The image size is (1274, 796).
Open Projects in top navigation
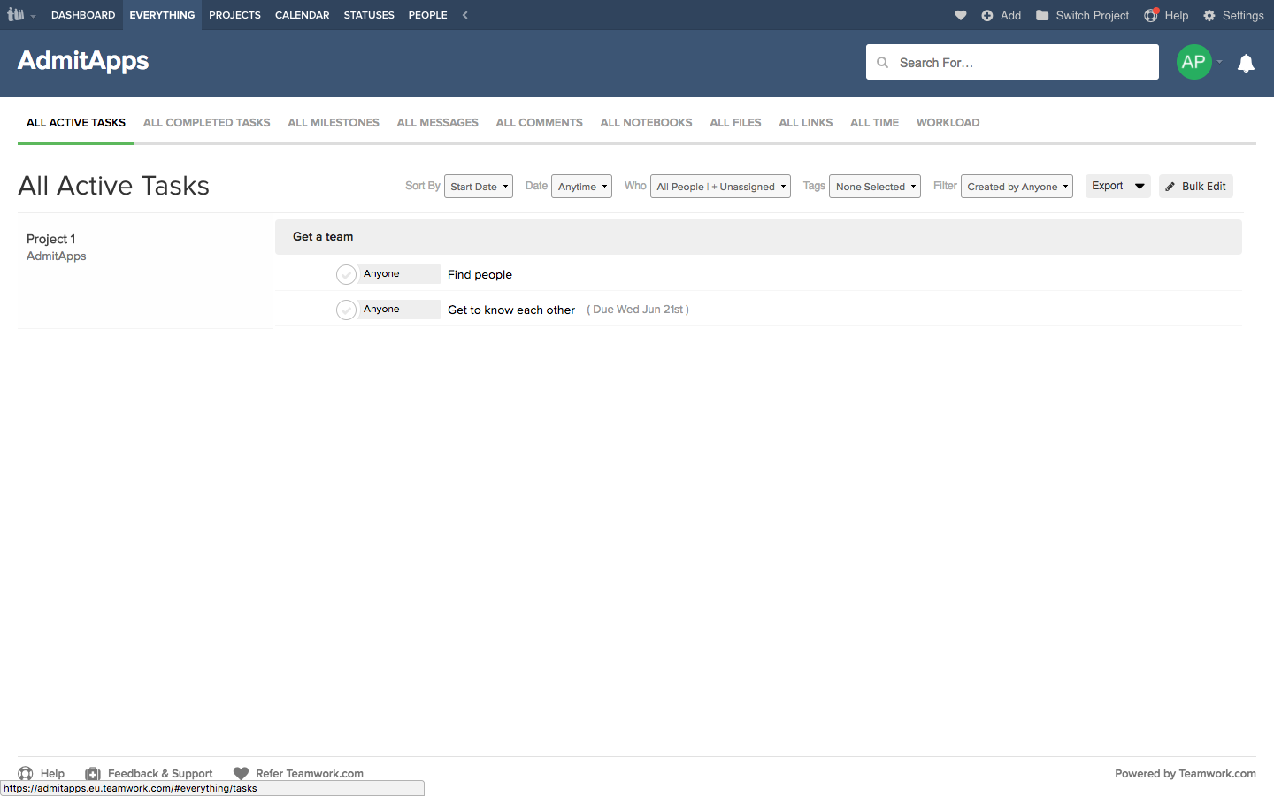click(x=234, y=15)
